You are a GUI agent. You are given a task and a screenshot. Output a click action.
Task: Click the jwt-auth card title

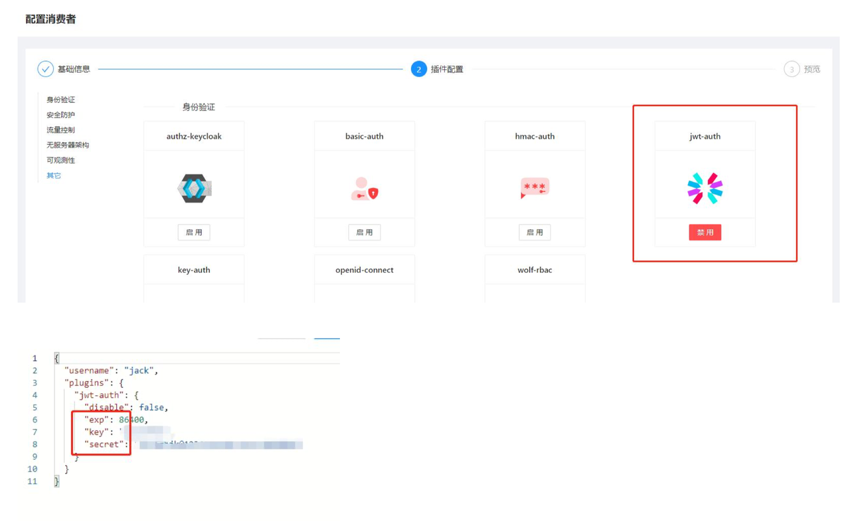[x=705, y=136]
